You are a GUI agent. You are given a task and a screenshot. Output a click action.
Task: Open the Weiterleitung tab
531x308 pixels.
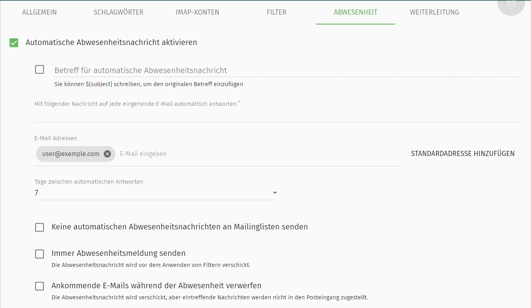[x=434, y=12]
